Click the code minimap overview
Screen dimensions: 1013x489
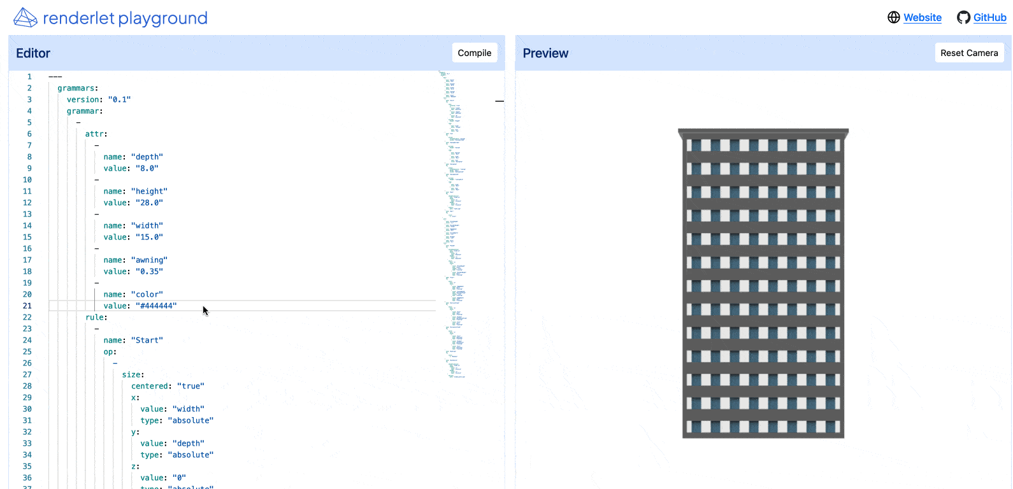pos(452,223)
